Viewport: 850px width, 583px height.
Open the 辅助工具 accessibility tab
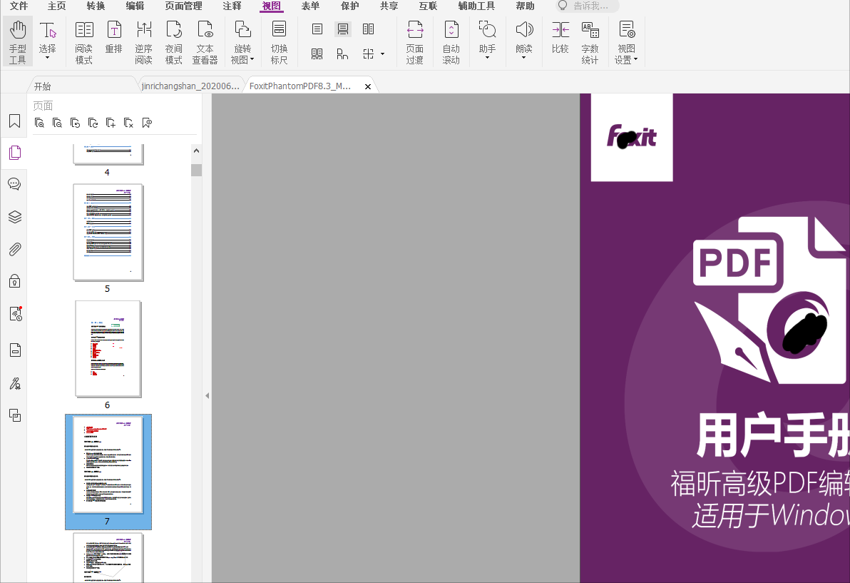[x=476, y=6]
